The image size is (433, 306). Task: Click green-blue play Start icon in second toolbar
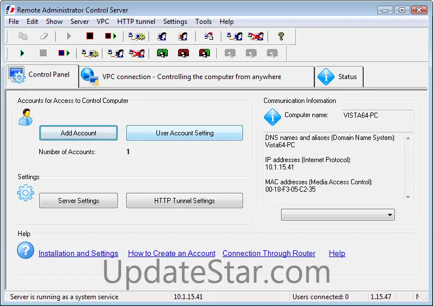[22, 53]
